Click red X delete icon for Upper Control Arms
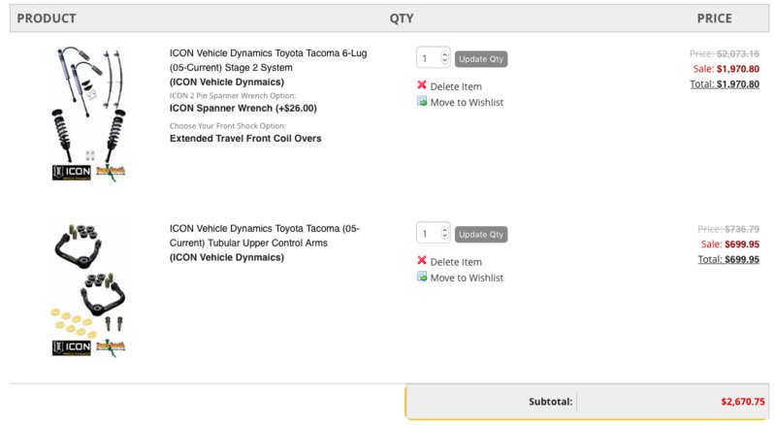 pos(422,260)
